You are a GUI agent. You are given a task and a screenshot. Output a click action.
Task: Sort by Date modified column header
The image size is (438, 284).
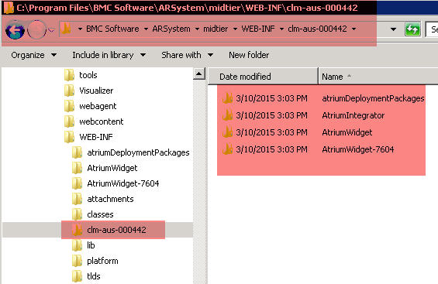(x=263, y=76)
